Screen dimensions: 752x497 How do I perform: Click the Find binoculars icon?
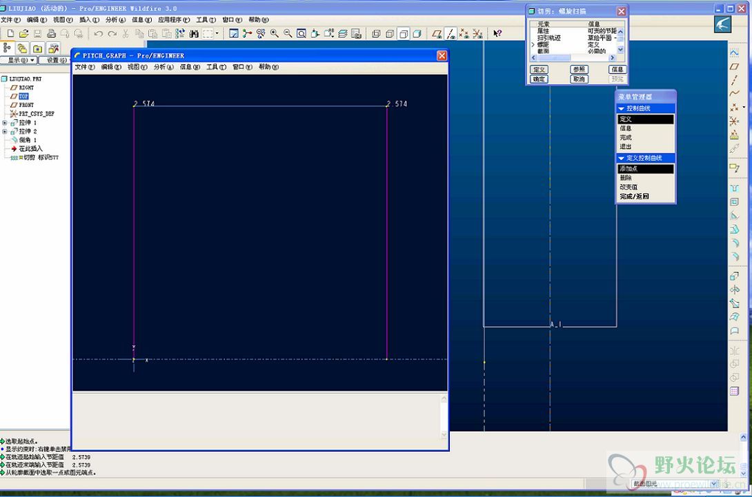(x=194, y=34)
